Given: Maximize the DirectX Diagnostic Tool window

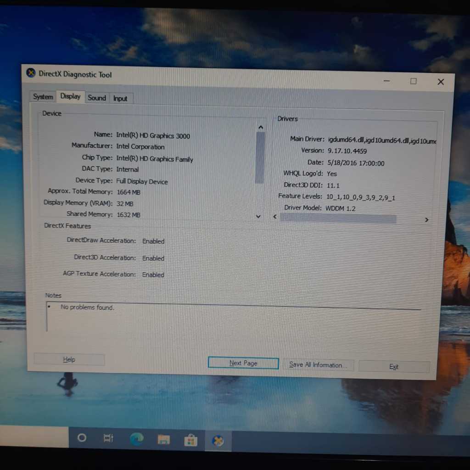Looking at the screenshot, I should pos(413,81).
